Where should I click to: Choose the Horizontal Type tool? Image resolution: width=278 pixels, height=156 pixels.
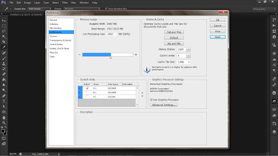point(4,101)
